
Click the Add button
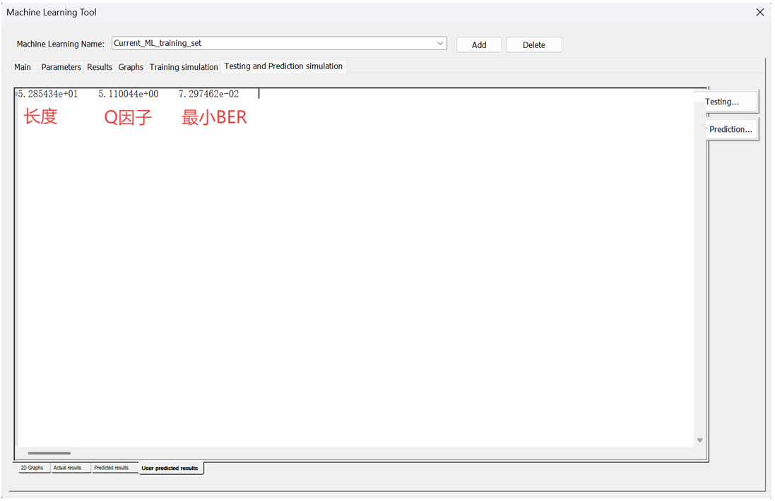[479, 45]
